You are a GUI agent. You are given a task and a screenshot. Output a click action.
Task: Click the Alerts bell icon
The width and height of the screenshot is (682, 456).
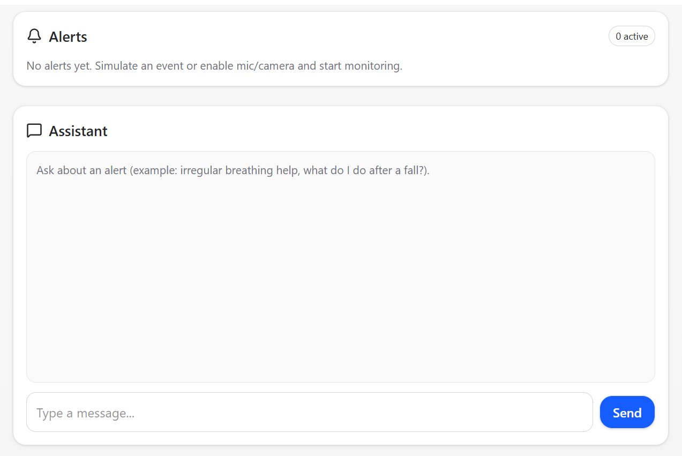[34, 36]
